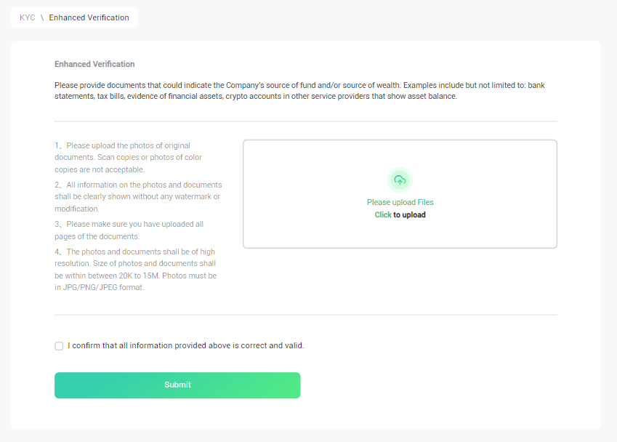Viewport: 617px width, 442px height.
Task: Tick the information confirmation checkbox
Action: 59,346
